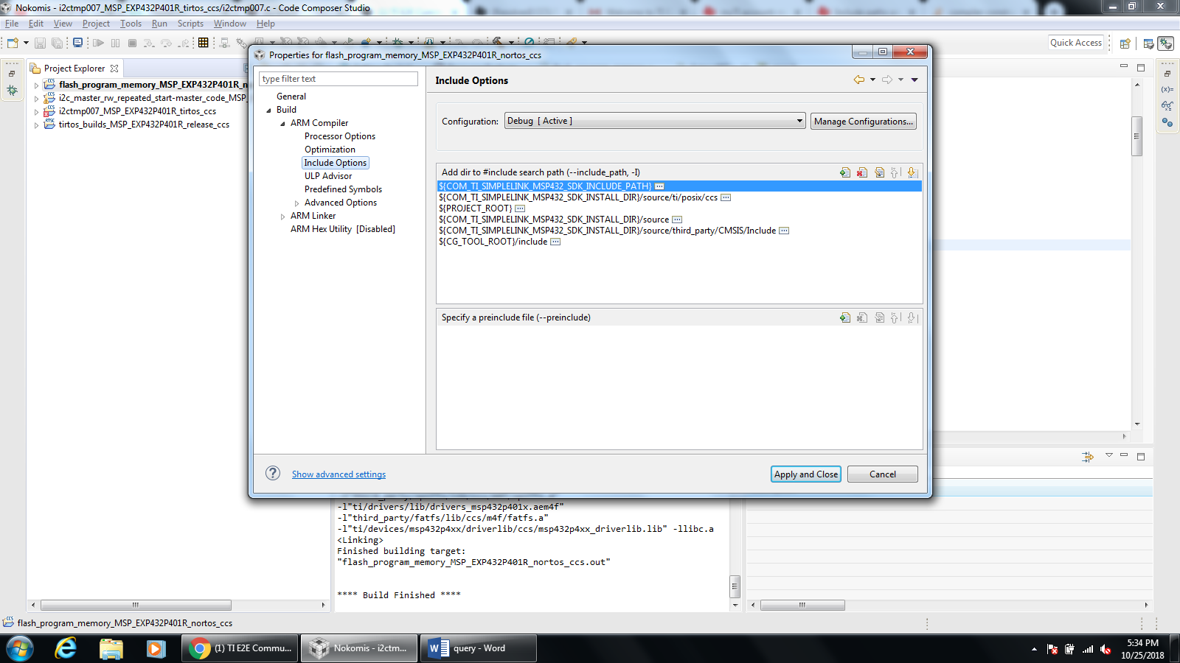Click the Step Into toolbar icon
Image resolution: width=1180 pixels, height=663 pixels.
[149, 43]
